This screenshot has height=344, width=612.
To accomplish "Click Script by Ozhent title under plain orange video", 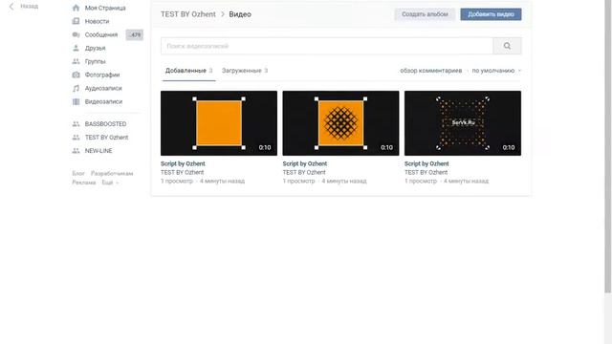I will point(183,163).
